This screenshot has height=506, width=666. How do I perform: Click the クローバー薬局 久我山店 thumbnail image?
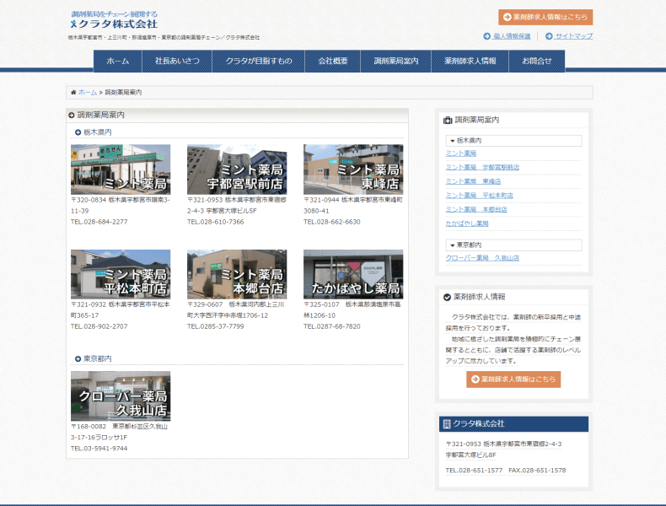121,396
